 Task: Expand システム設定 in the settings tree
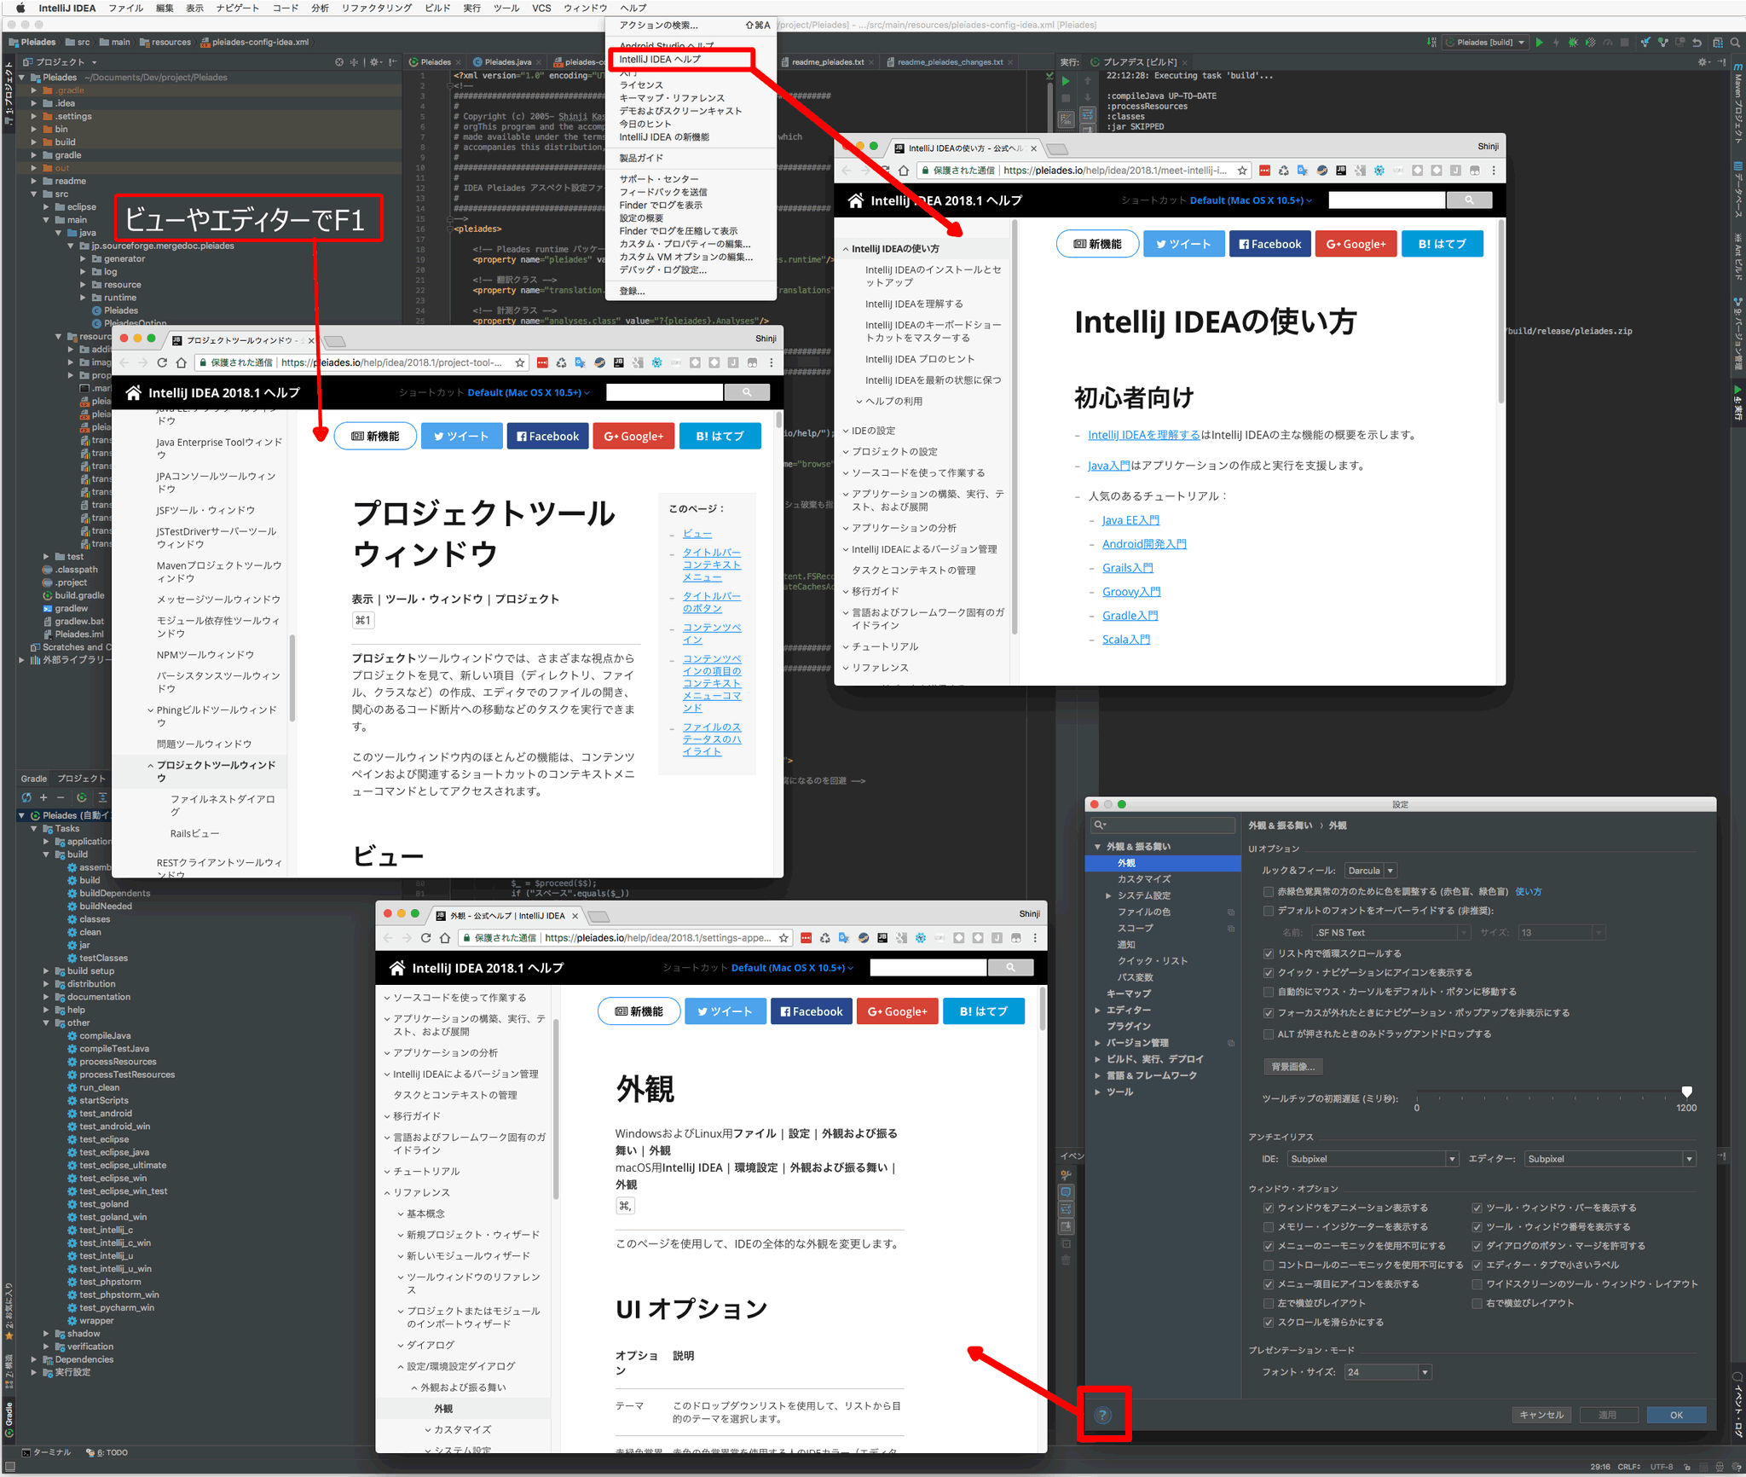[1108, 895]
